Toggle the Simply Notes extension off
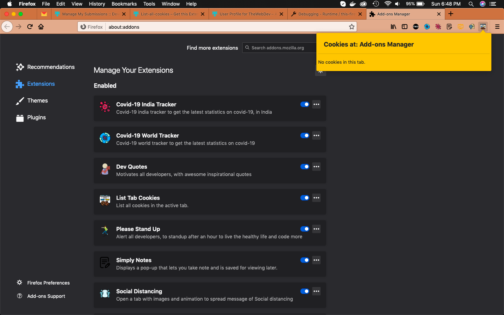 [x=304, y=260]
